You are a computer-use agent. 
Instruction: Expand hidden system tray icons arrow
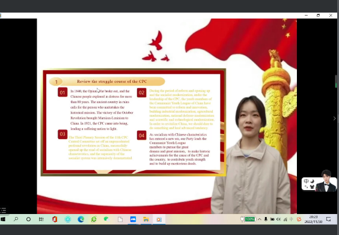(x=260, y=219)
